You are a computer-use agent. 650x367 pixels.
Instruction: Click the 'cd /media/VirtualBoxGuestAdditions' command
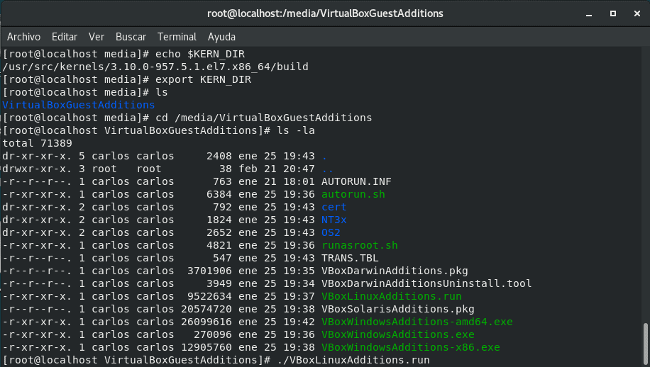(264, 118)
